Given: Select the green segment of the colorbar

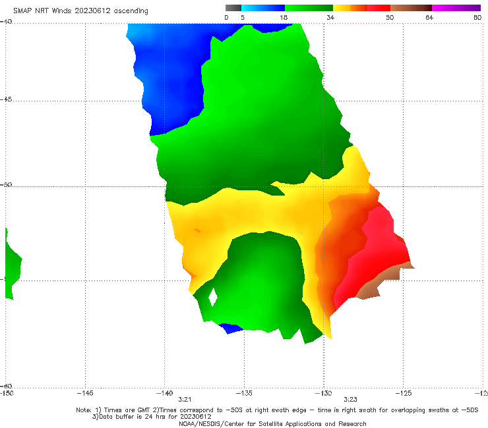Looking at the screenshot, I should tap(309, 8).
